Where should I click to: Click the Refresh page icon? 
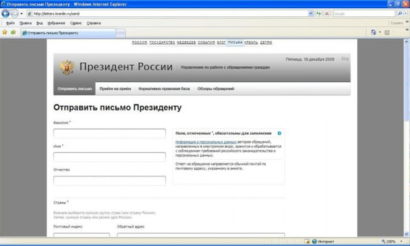[x=318, y=14]
